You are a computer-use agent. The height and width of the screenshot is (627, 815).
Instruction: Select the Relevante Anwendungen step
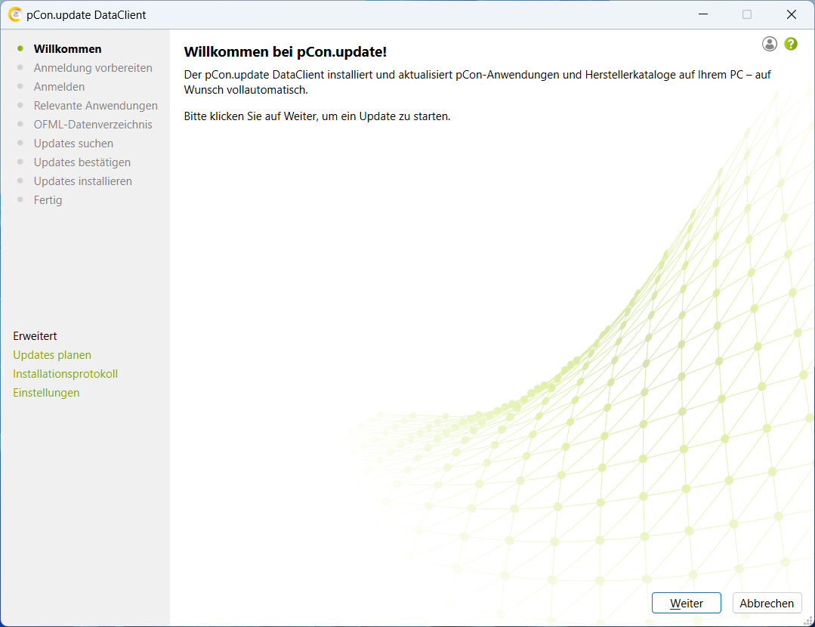tap(96, 106)
